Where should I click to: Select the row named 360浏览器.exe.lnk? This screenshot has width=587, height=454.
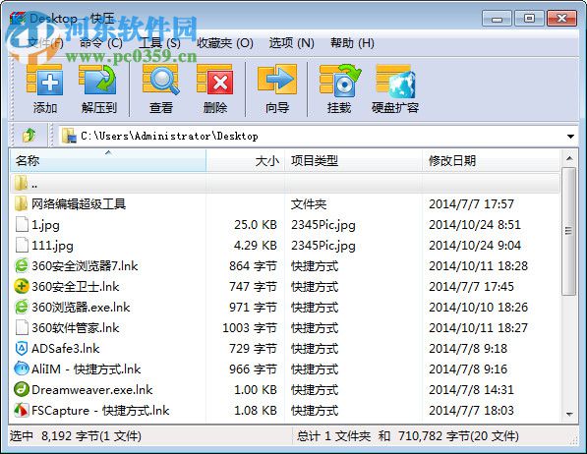285,307
